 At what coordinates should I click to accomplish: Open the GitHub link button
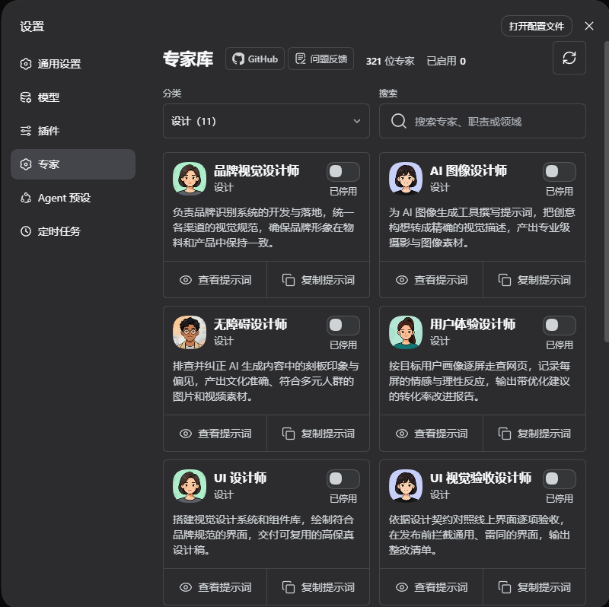point(255,59)
